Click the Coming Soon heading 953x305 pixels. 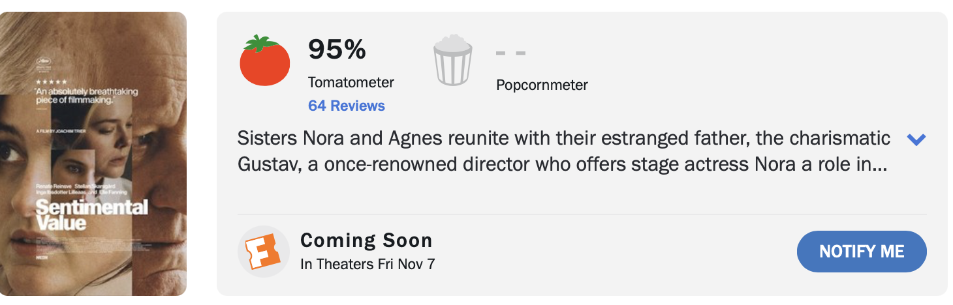(366, 240)
